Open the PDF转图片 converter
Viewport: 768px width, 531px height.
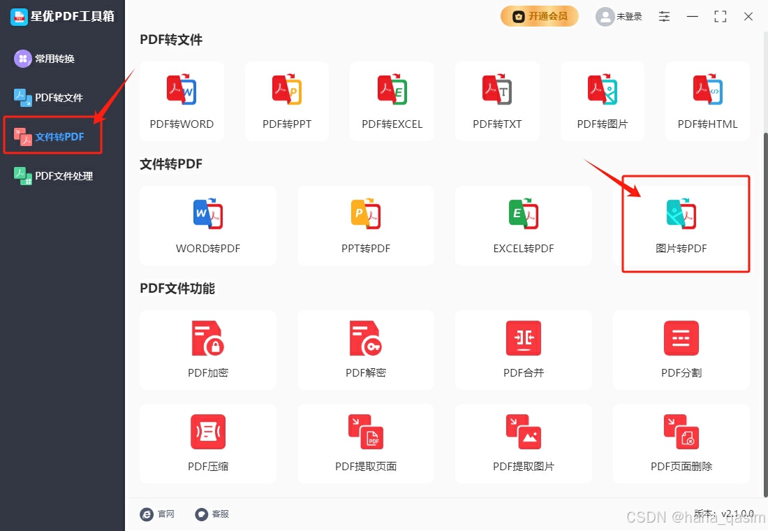click(x=603, y=101)
